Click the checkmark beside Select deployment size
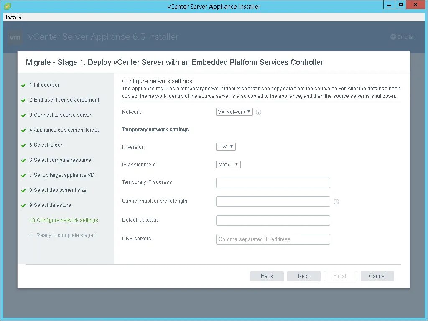 click(x=23, y=191)
